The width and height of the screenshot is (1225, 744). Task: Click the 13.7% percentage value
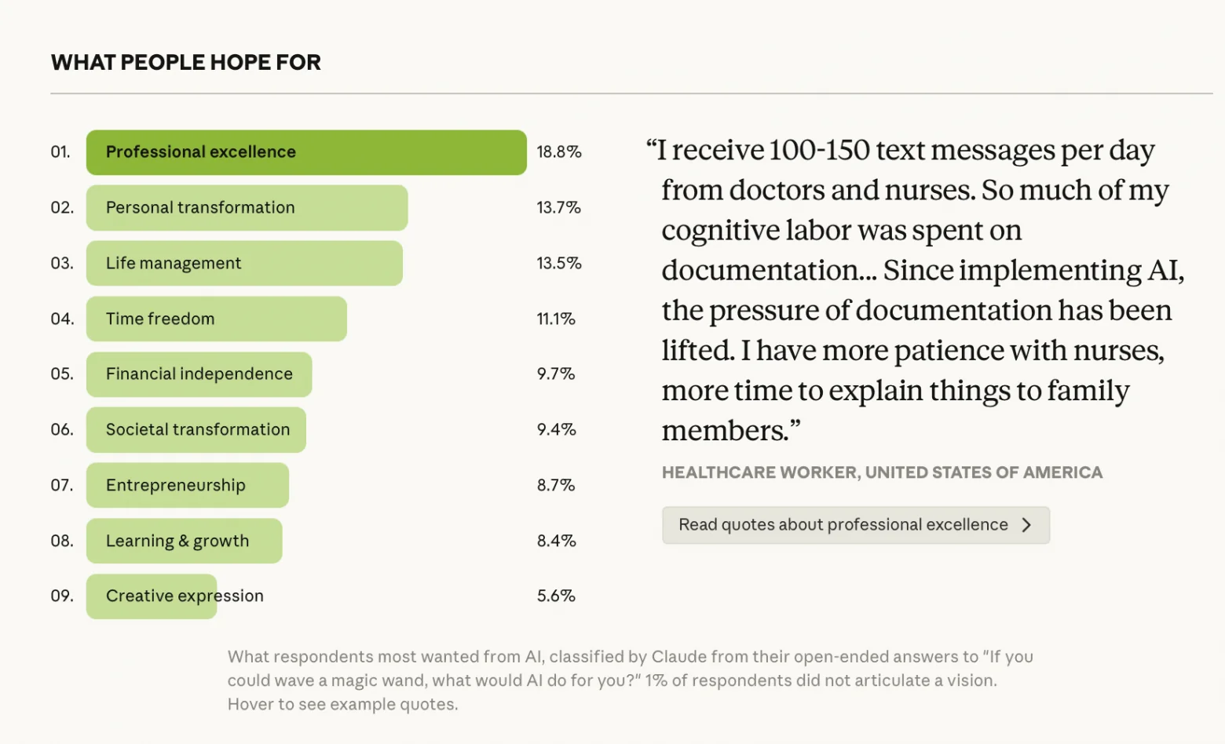tap(559, 208)
